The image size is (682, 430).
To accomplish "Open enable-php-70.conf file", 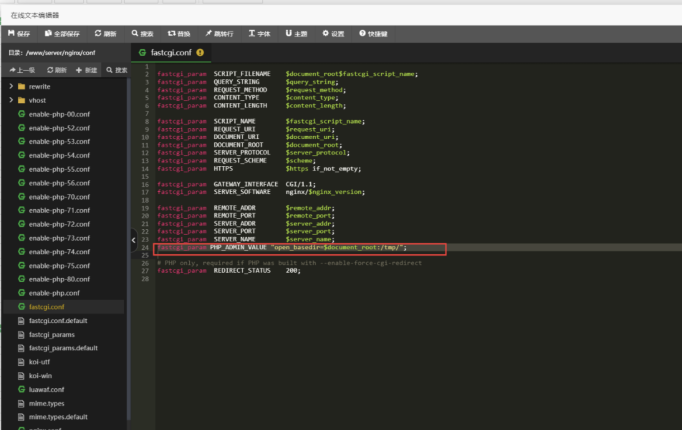I will pos(59,197).
